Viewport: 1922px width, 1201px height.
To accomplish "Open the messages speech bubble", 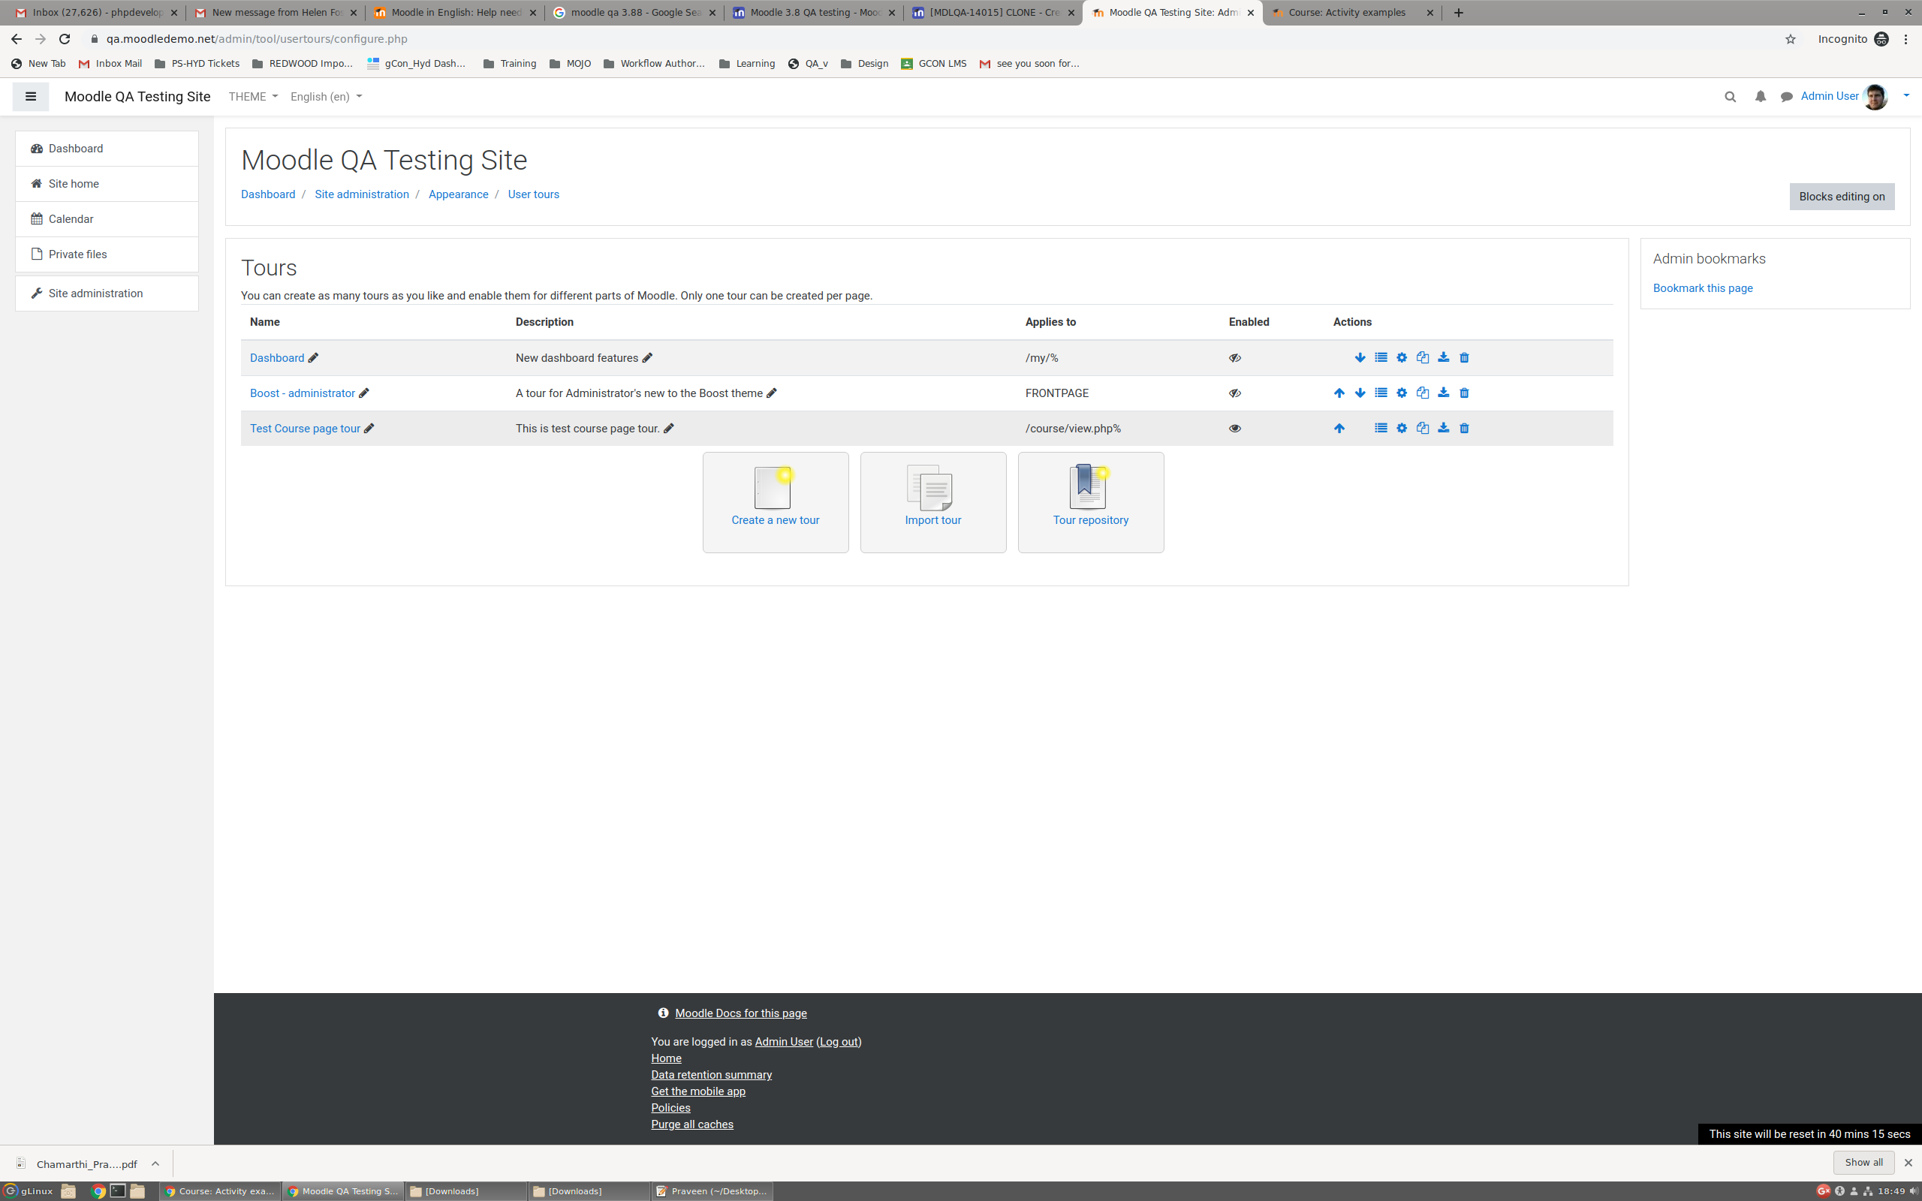I will point(1786,97).
